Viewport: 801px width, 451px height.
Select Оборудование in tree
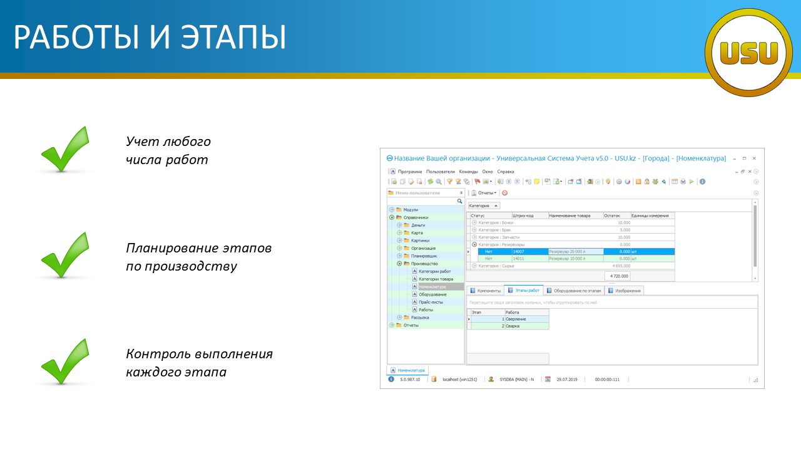tap(433, 294)
